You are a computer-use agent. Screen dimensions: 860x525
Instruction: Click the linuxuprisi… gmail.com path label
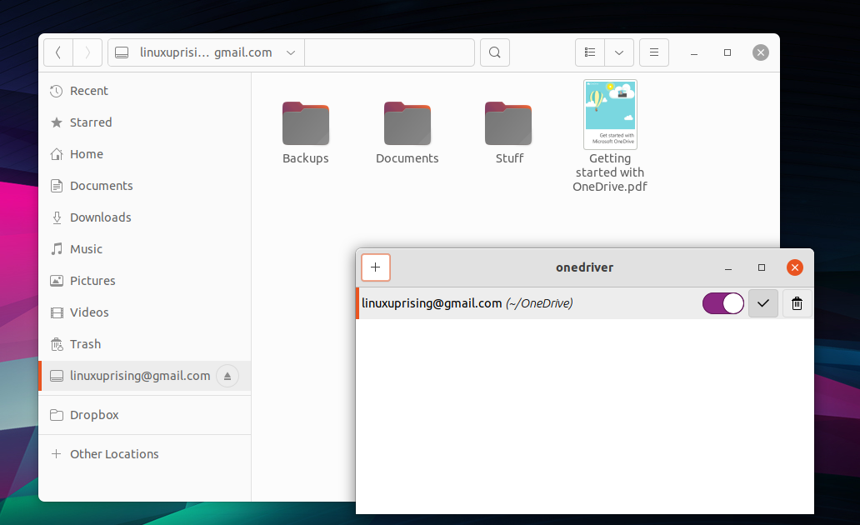206,52
